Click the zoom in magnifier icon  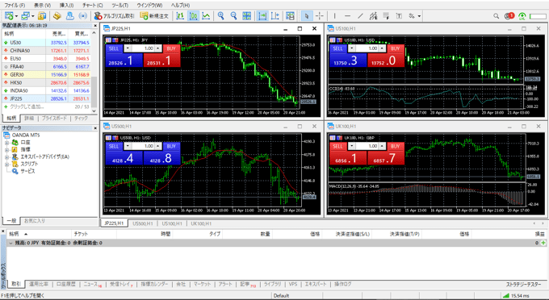point(221,16)
